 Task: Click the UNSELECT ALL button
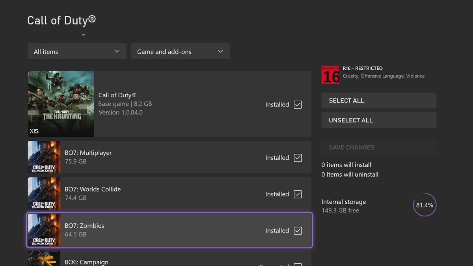[x=379, y=120]
